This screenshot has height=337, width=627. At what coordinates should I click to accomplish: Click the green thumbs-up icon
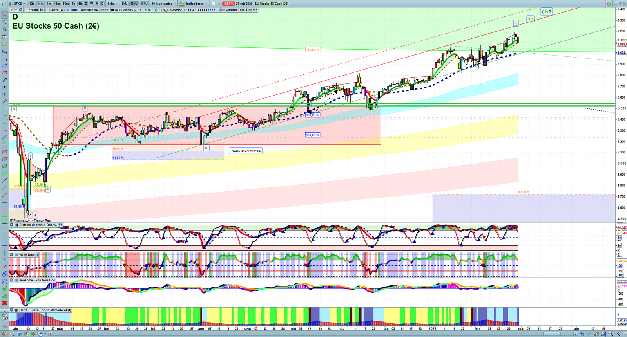pos(5,296)
